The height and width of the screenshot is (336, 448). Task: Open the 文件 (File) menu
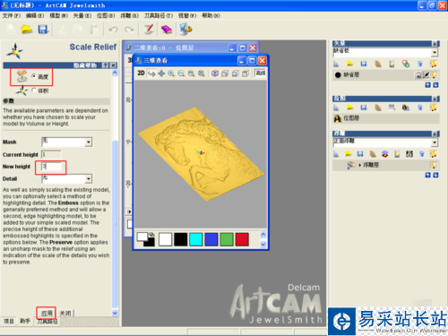[12, 15]
